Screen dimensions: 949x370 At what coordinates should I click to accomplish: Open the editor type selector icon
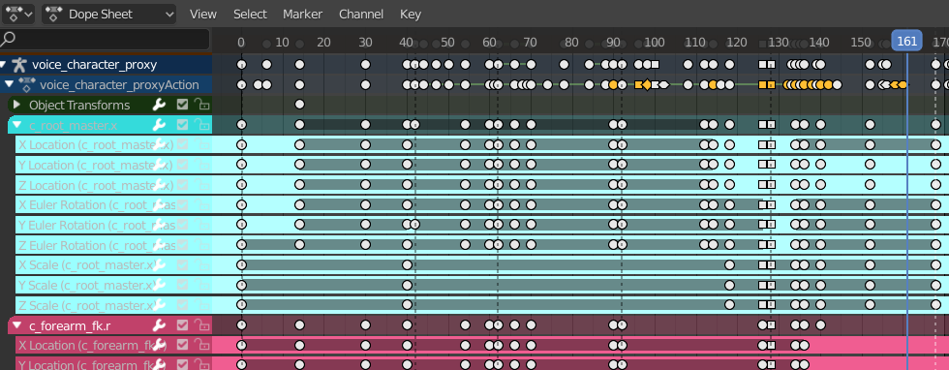(x=18, y=14)
